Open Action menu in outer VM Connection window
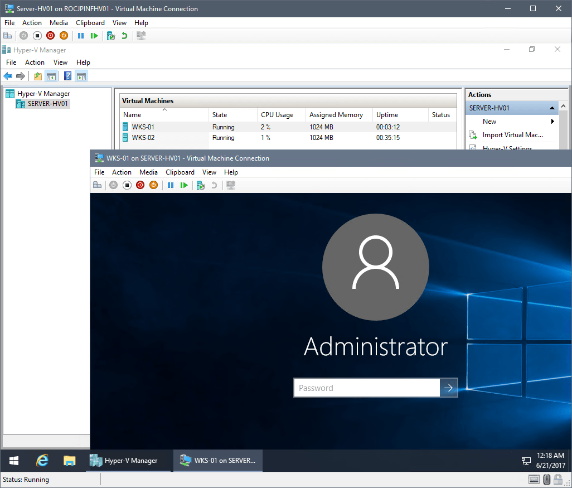Screen dimensions: 572x488 [32, 23]
